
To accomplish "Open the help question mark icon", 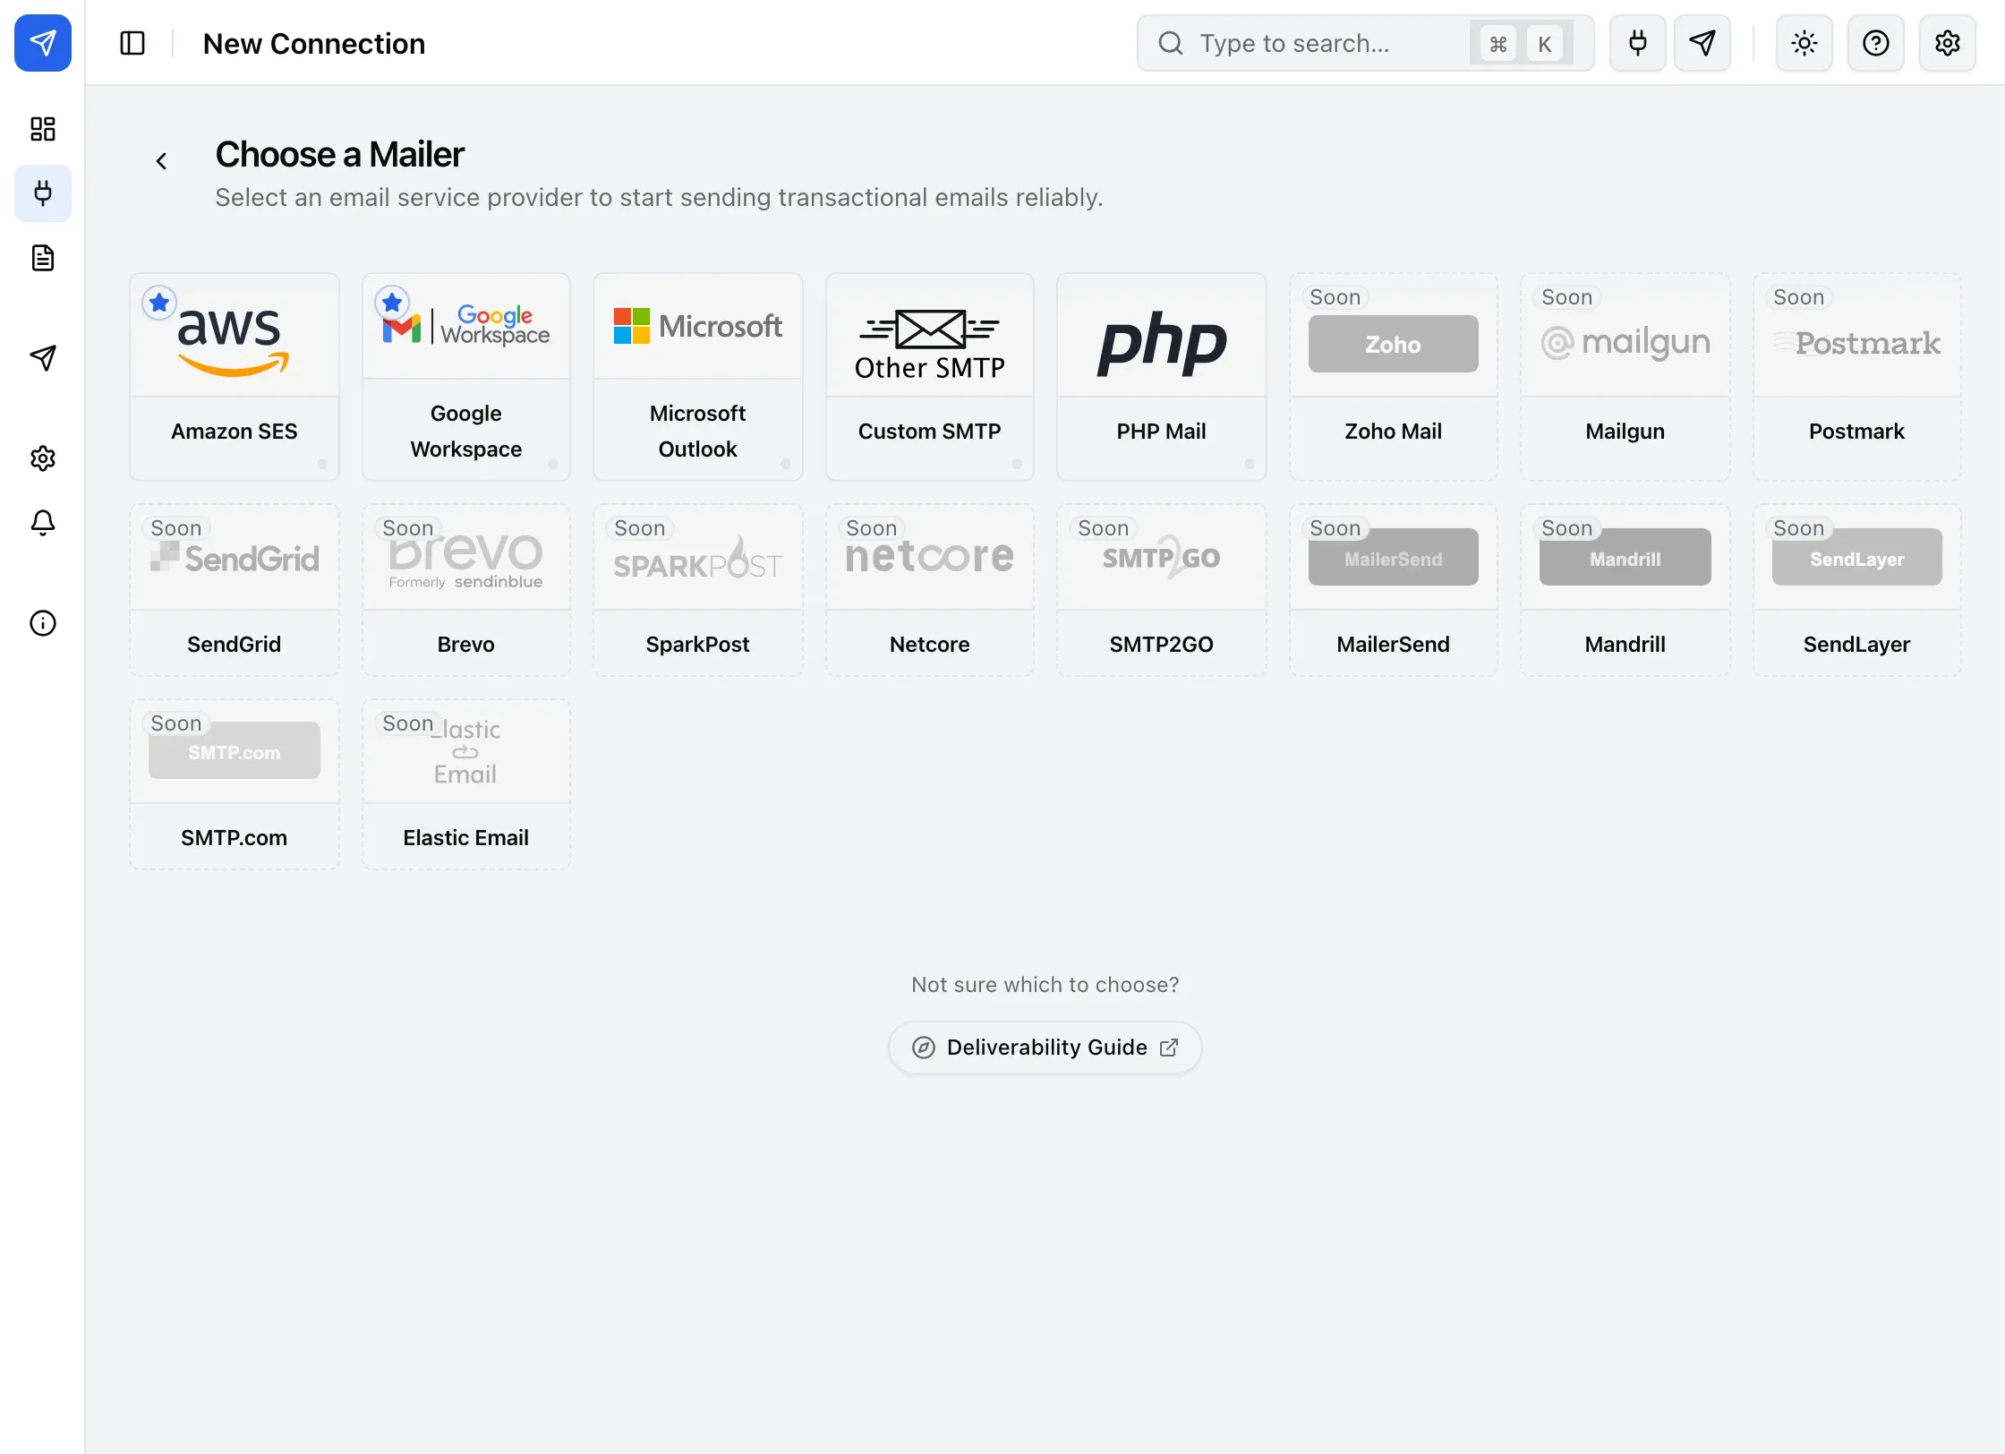I will pyautogui.click(x=1876, y=43).
